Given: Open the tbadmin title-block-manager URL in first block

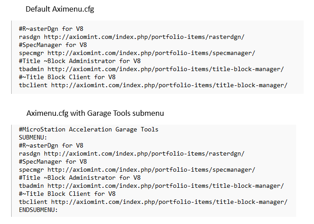Looking at the screenshot, I should coord(166,69).
